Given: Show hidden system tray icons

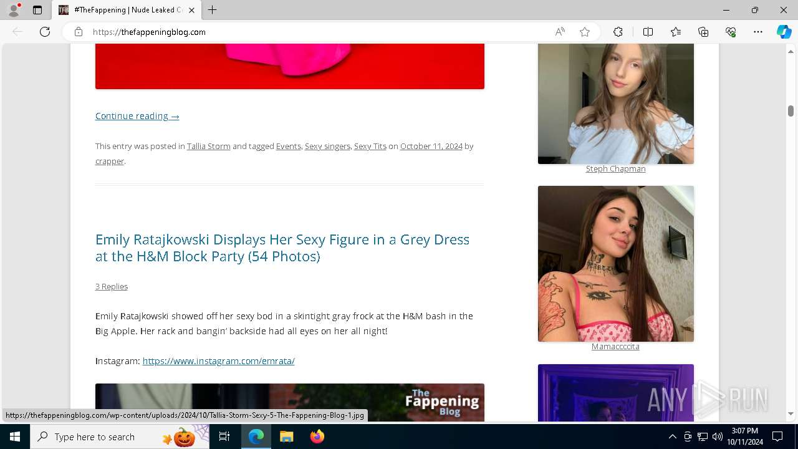Looking at the screenshot, I should [x=672, y=437].
